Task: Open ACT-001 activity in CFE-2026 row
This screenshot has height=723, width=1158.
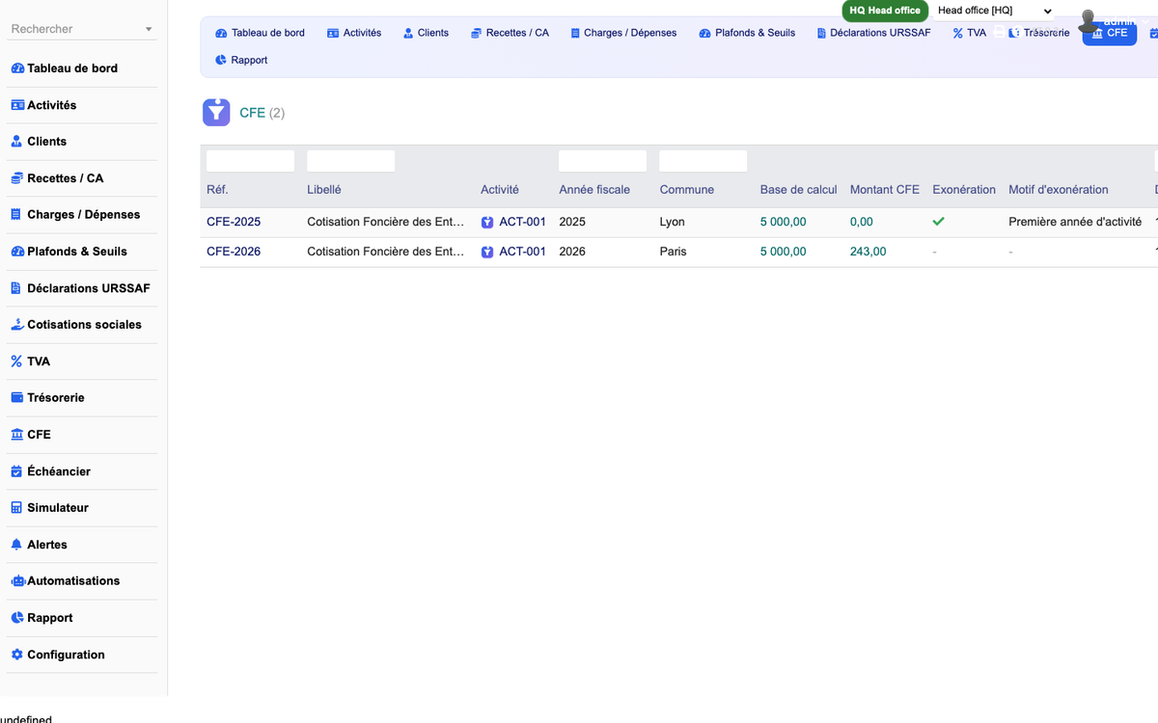Action: (513, 252)
